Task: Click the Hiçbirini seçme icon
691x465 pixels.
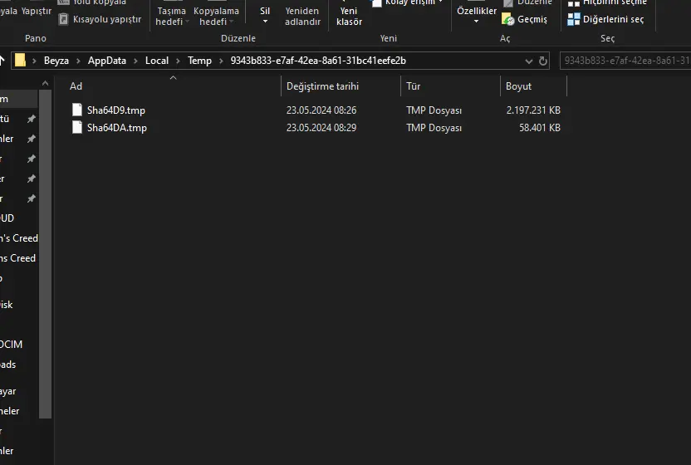Action: pyautogui.click(x=573, y=3)
